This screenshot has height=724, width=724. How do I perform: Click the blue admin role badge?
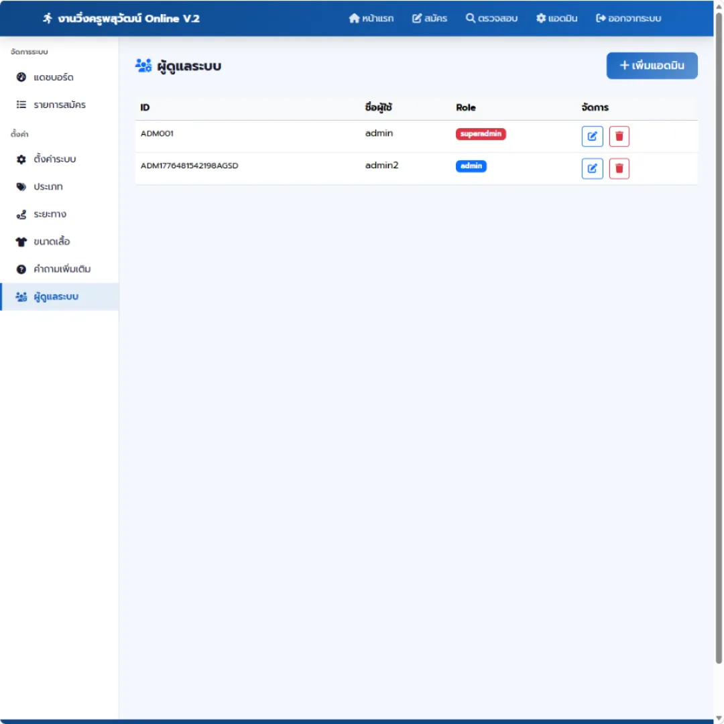coord(471,166)
